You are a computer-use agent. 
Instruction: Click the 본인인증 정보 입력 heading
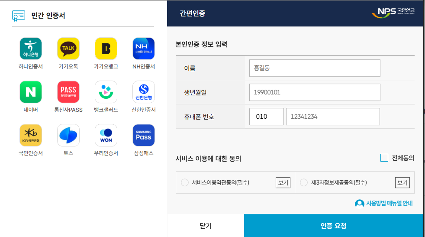201,44
